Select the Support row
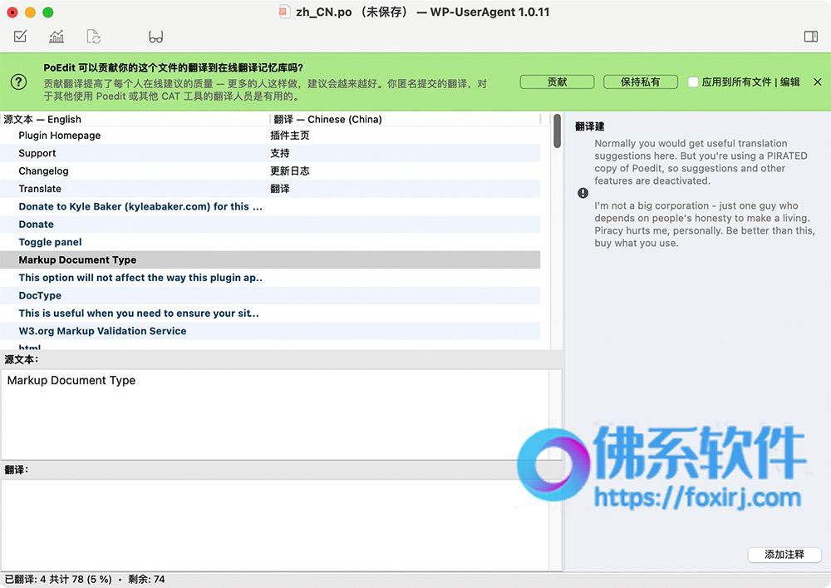The width and height of the screenshot is (831, 588). (270, 153)
